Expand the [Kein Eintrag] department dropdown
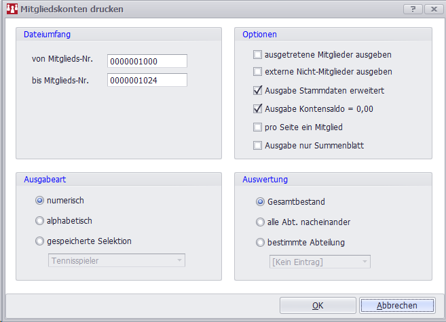 tap(319, 262)
